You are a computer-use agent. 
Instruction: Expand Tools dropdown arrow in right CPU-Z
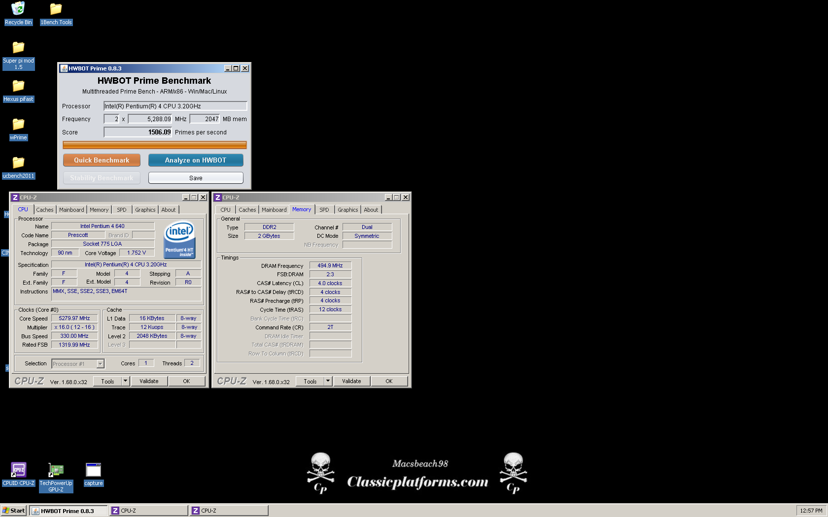[x=328, y=381]
